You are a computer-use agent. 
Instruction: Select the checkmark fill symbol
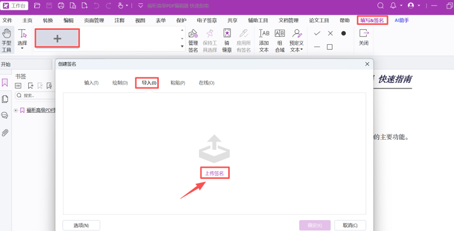(317, 34)
